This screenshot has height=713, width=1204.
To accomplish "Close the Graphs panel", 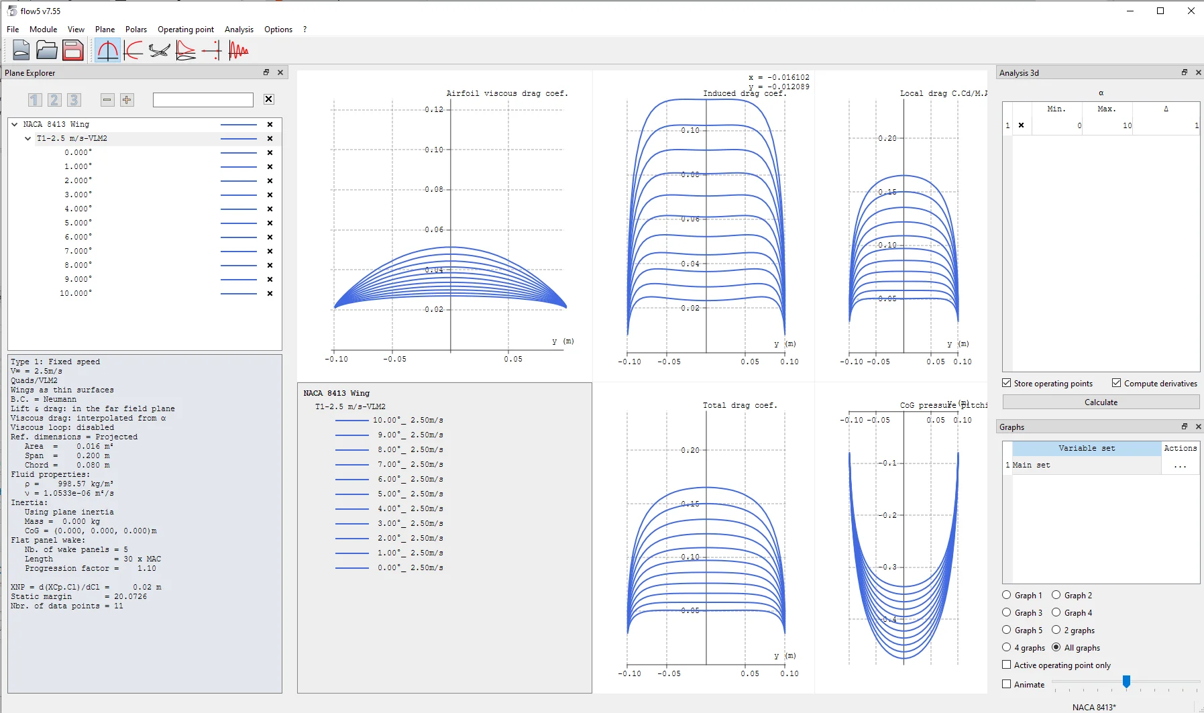I will tap(1198, 427).
